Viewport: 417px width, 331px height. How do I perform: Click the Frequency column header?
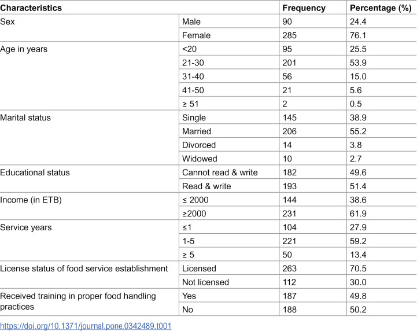[x=304, y=8]
